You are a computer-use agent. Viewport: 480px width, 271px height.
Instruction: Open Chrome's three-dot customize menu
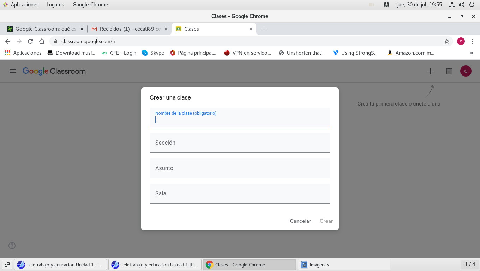[472, 41]
